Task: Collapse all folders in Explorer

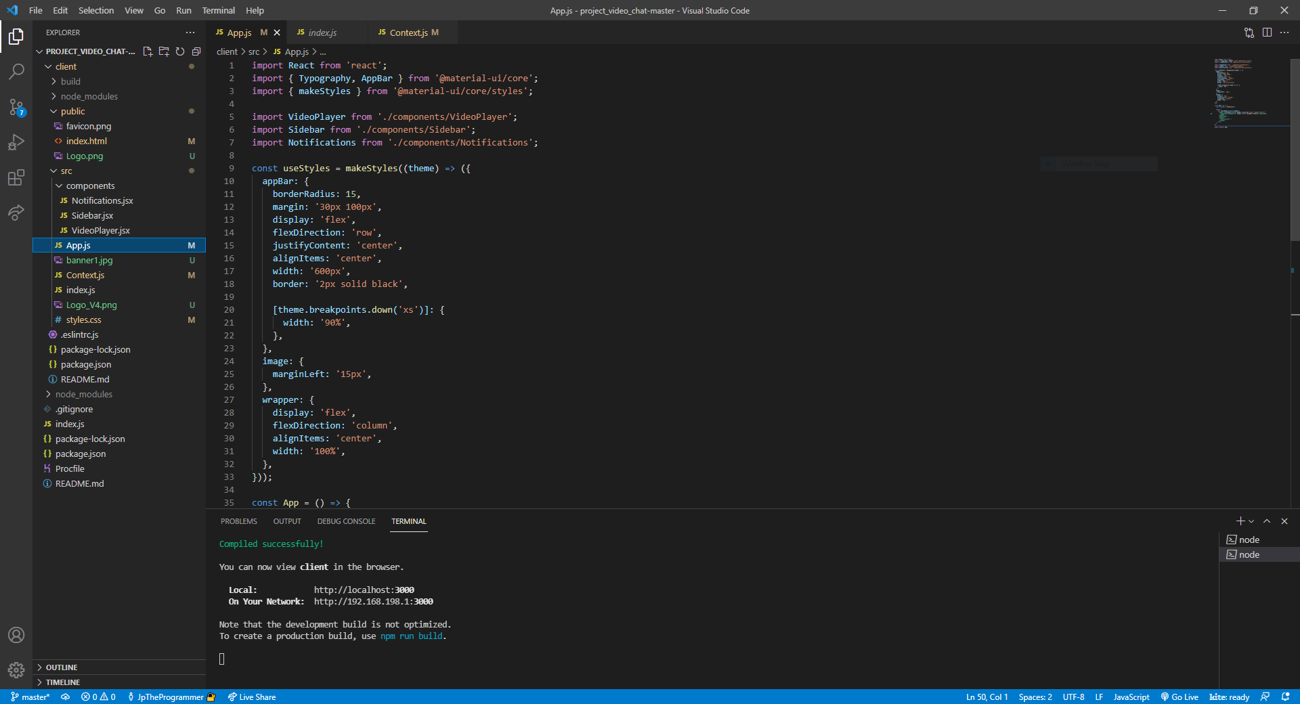Action: click(196, 51)
